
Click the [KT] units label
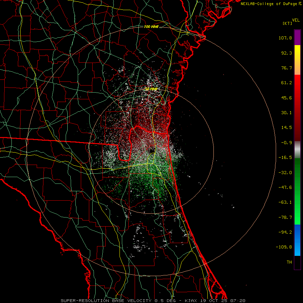tap(287, 23)
